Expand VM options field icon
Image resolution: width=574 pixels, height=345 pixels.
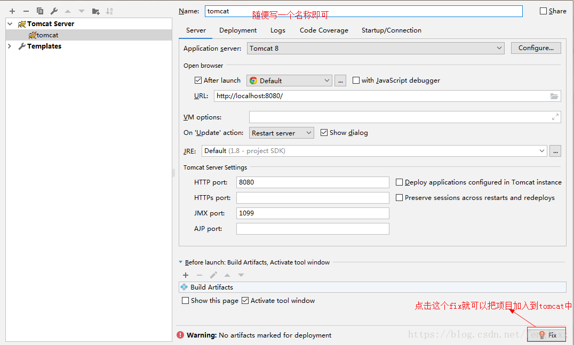tap(555, 117)
